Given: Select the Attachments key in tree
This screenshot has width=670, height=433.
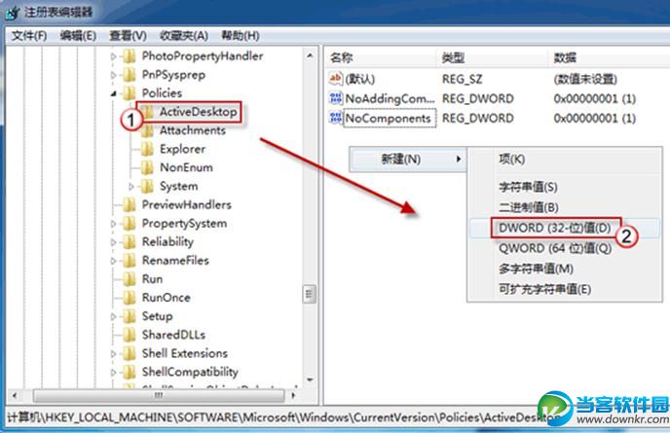Looking at the screenshot, I should pyautogui.click(x=192, y=130).
